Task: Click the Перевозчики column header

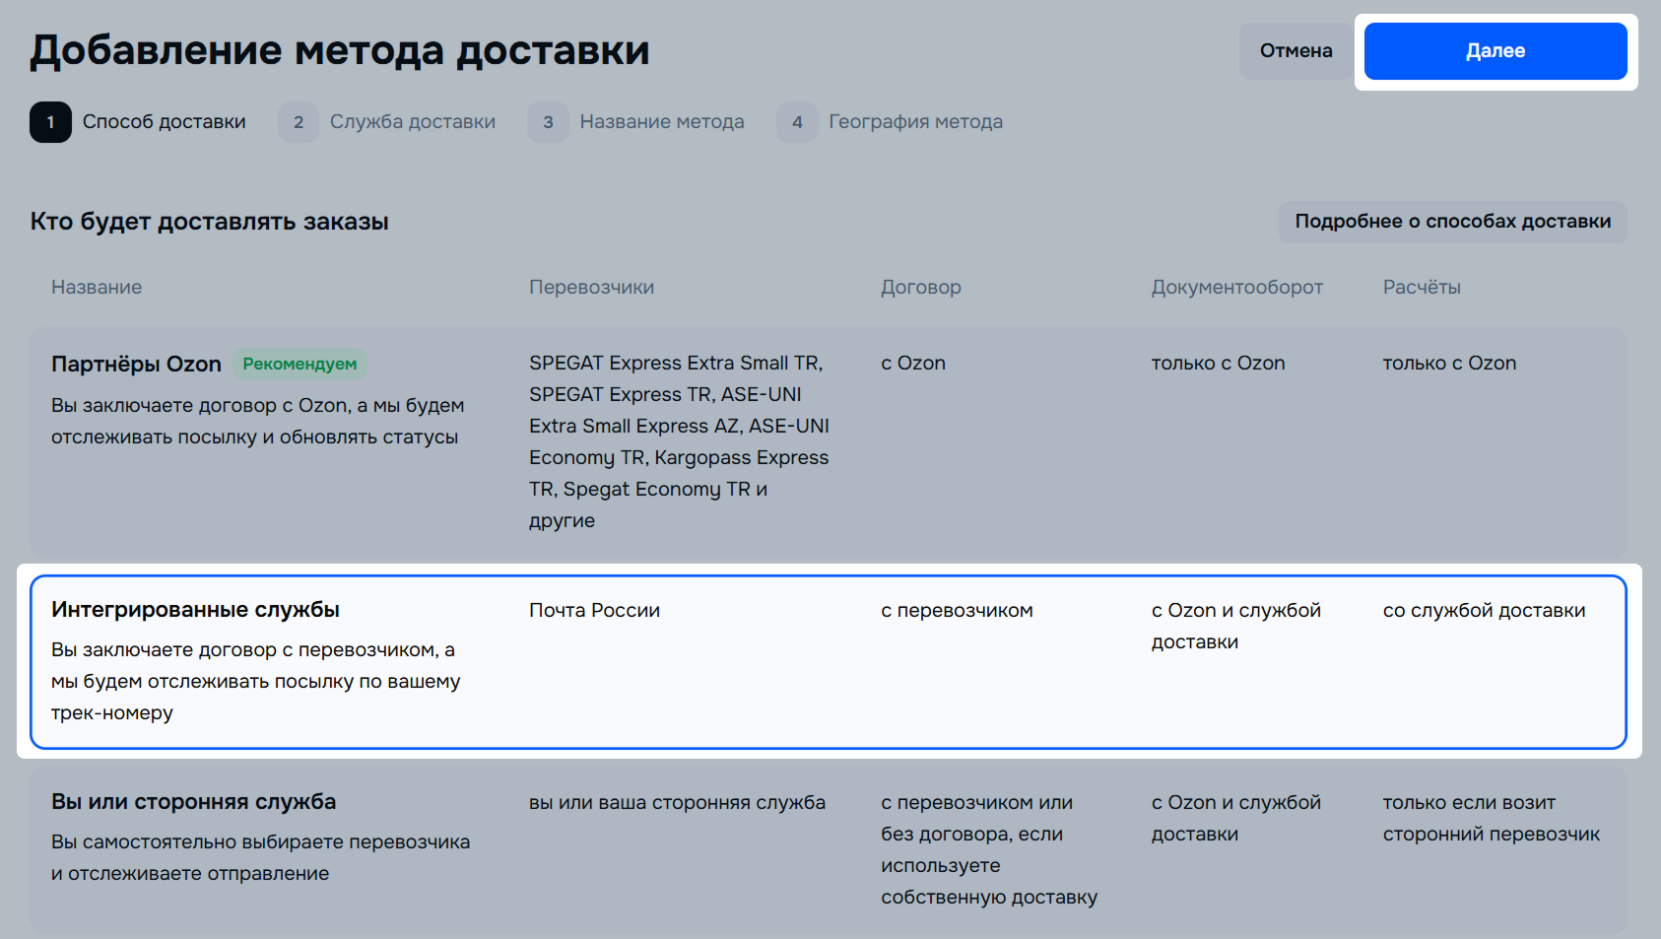Action: 591,288
